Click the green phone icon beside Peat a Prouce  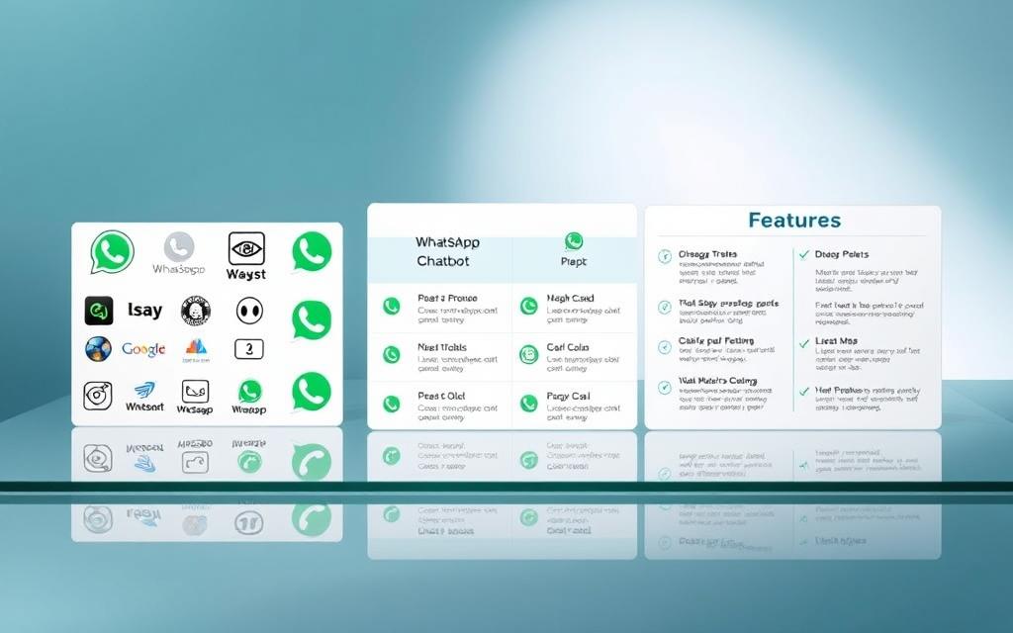click(391, 306)
